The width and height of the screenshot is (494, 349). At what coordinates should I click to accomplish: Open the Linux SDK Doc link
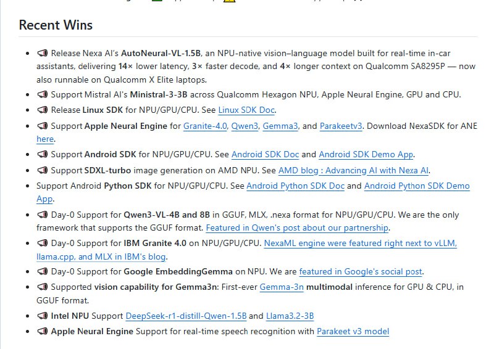click(x=246, y=110)
